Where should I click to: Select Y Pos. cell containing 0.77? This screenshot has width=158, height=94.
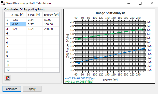pos(34,24)
